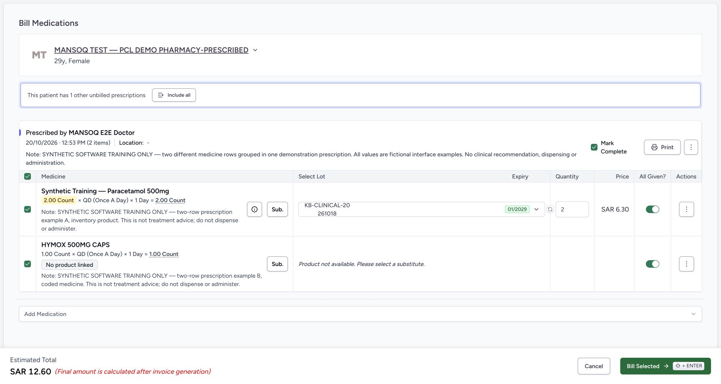The width and height of the screenshot is (721, 384).
Task: Click Include all button
Action: pyautogui.click(x=174, y=95)
